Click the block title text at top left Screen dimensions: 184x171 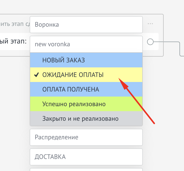coord(15,24)
